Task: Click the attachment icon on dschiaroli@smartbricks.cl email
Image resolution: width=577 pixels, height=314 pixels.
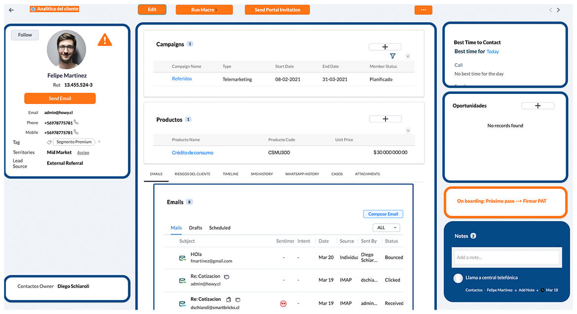Action: tap(228, 300)
